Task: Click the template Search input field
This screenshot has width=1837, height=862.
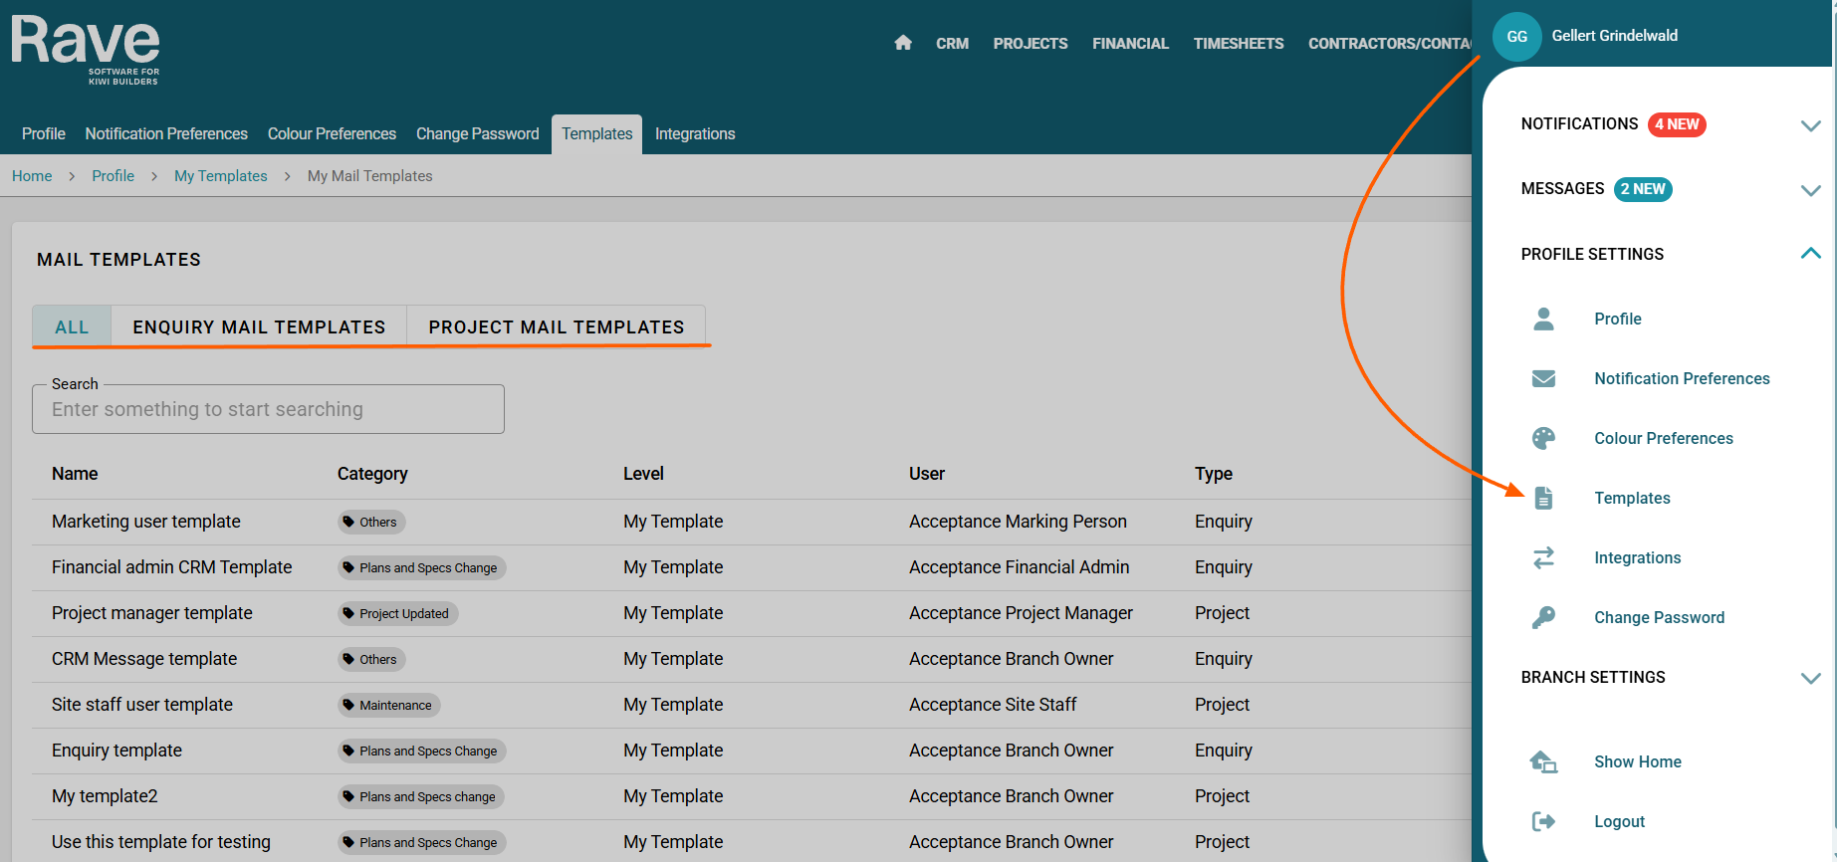Action: click(x=268, y=409)
